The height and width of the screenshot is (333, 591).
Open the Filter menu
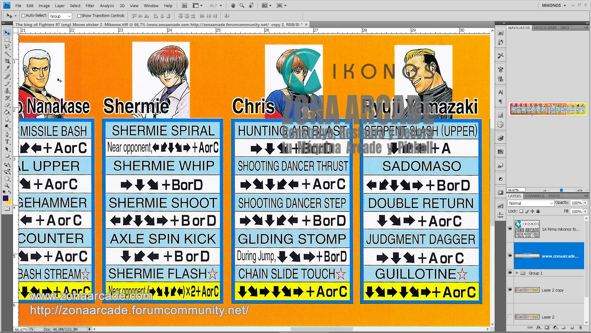90,5
